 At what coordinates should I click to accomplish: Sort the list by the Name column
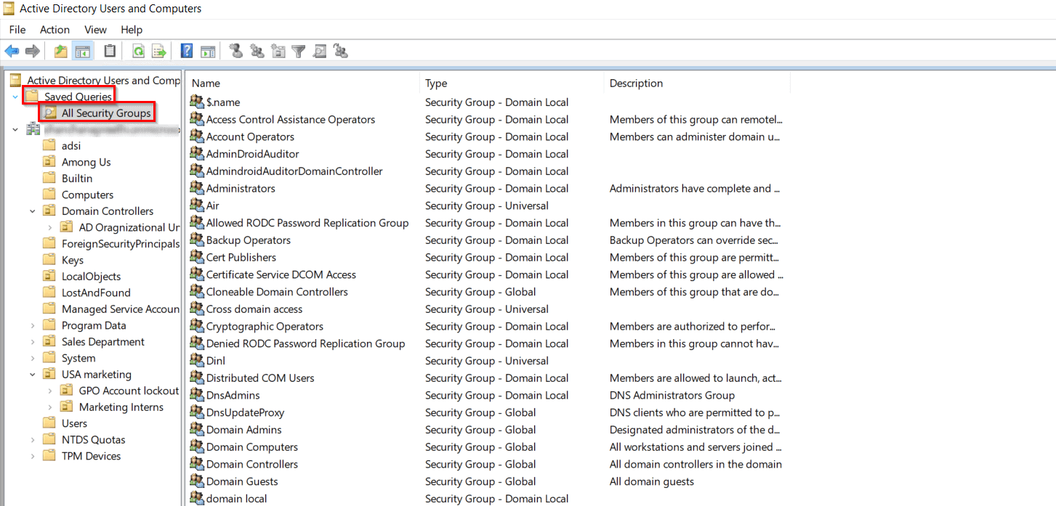pyautogui.click(x=206, y=83)
